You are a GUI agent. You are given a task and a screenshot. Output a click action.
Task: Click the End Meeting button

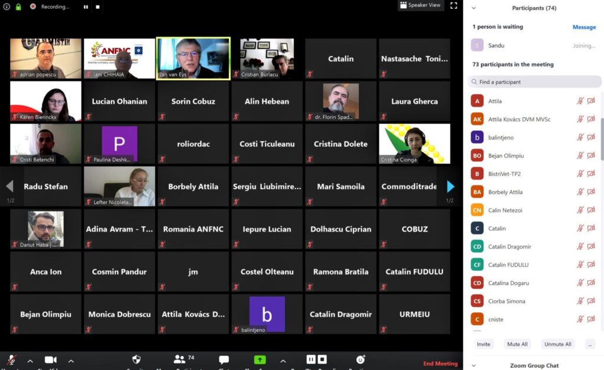point(440,364)
